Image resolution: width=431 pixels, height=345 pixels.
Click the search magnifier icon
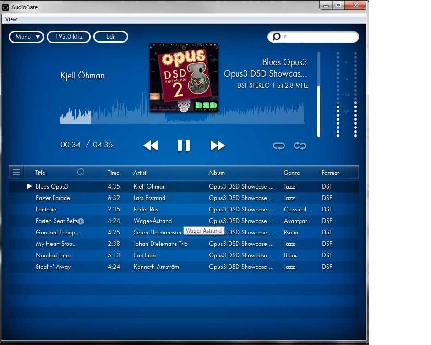[276, 37]
